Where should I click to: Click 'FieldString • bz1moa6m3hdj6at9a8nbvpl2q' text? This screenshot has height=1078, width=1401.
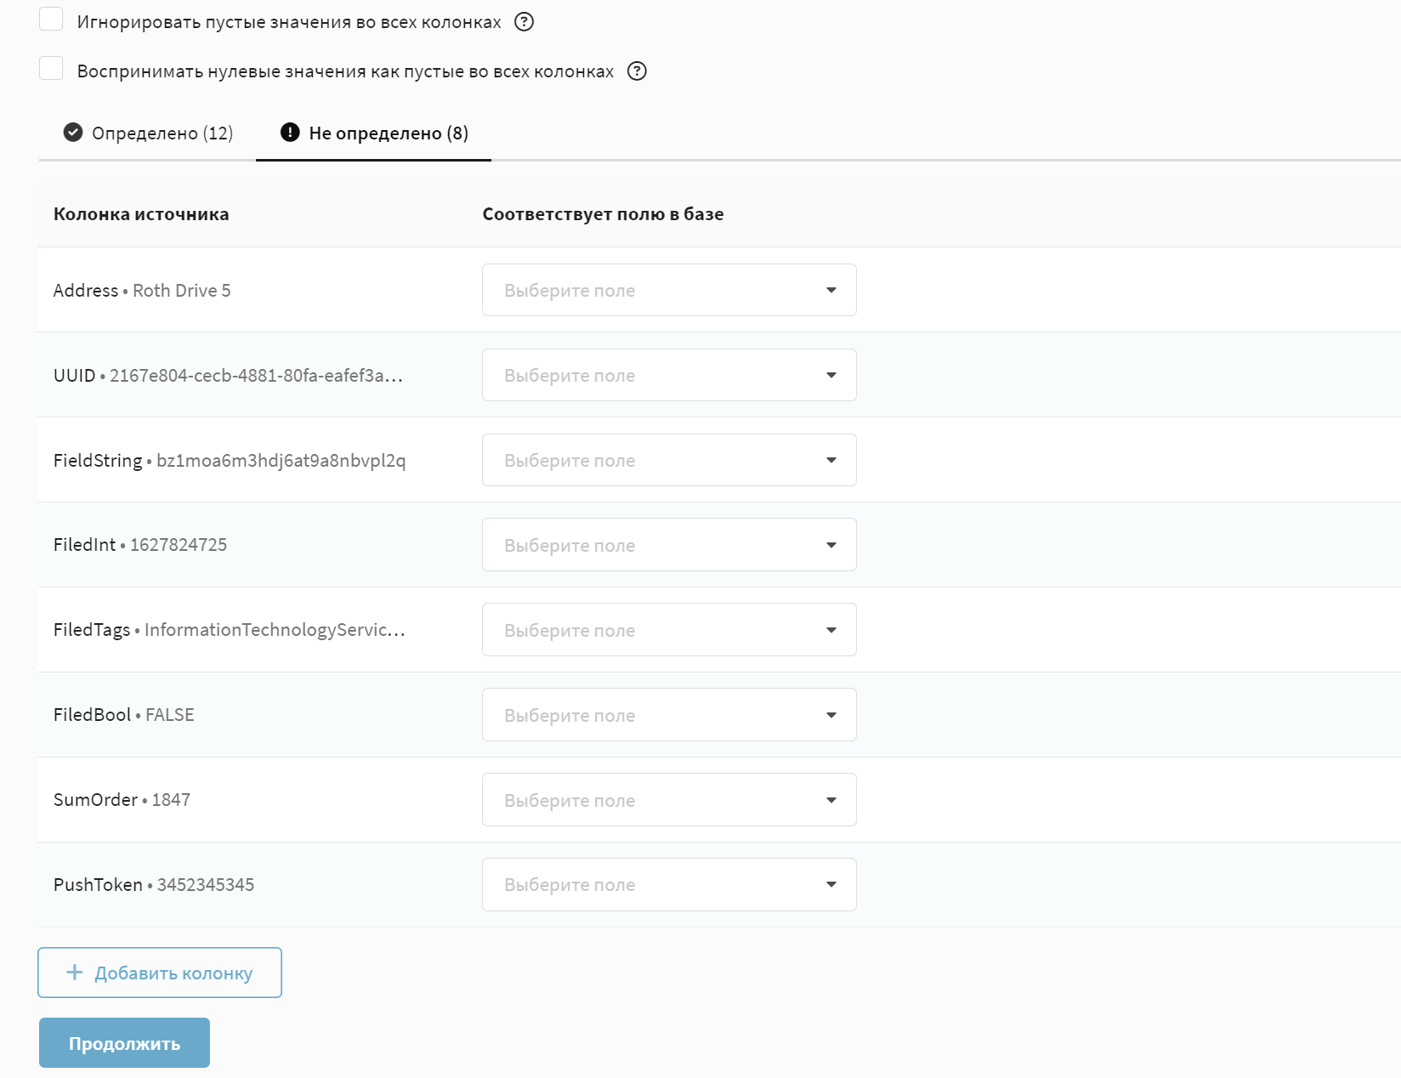[230, 461]
